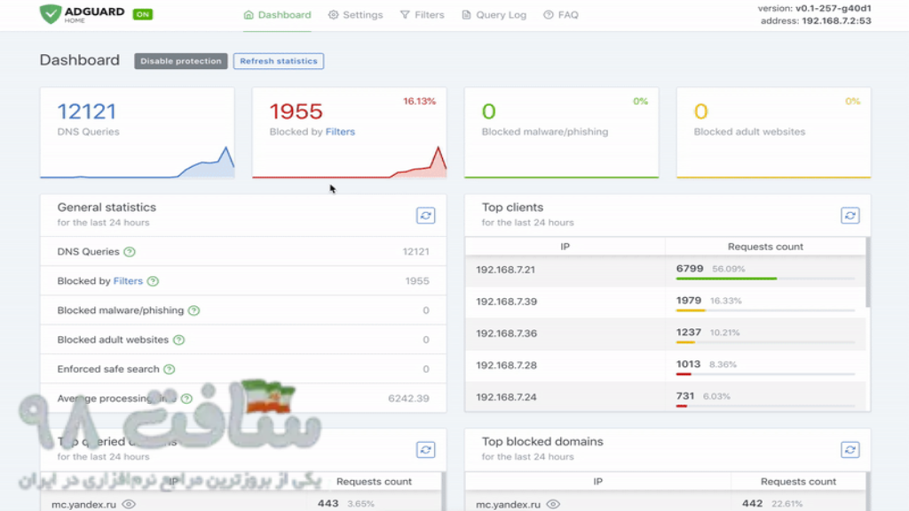The image size is (909, 511).
Task: Click the ON status badge
Action: coord(143,14)
